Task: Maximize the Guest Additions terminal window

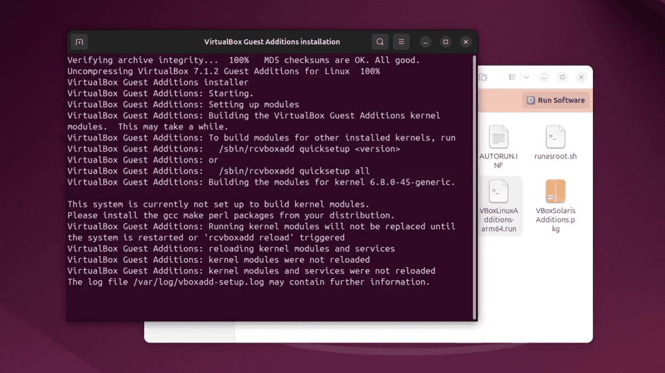Action: pyautogui.click(x=445, y=42)
